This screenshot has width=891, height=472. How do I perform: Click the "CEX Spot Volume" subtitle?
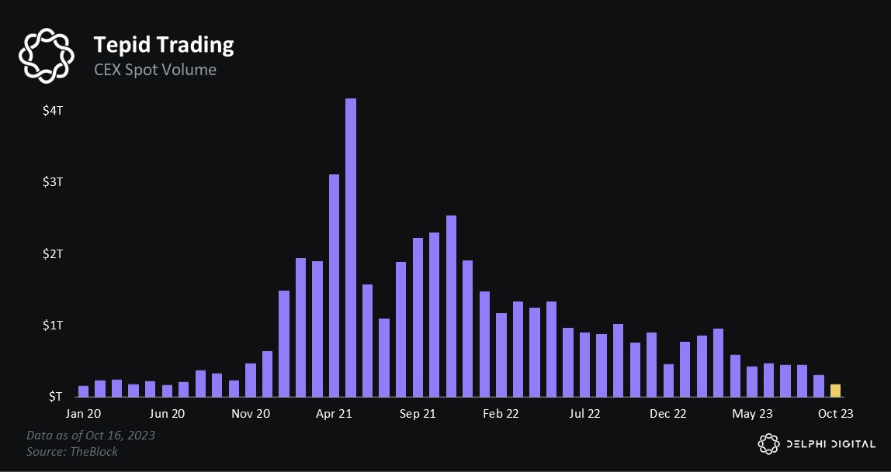[154, 70]
